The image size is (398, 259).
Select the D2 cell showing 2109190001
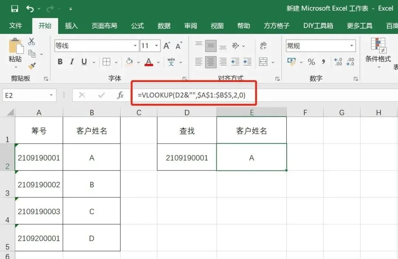187,158
